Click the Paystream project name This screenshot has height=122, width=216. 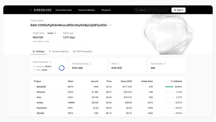(x=42, y=108)
